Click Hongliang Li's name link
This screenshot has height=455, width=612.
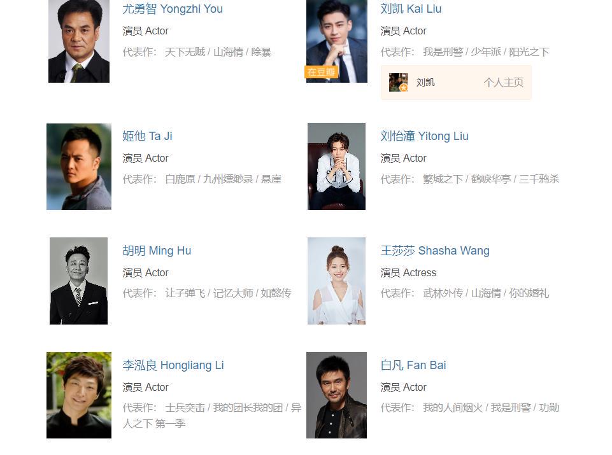(173, 365)
